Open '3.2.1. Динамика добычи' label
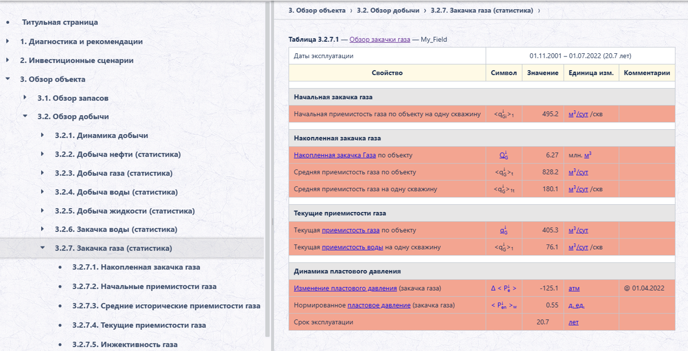 tap(101, 135)
